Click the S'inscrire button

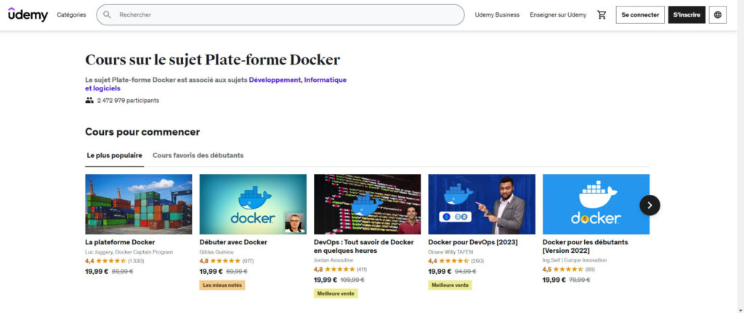pyautogui.click(x=687, y=14)
